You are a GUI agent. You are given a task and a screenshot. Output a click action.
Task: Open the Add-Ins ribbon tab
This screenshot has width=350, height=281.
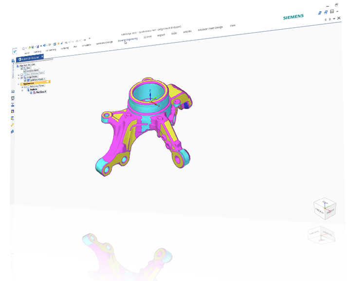tap(187, 32)
